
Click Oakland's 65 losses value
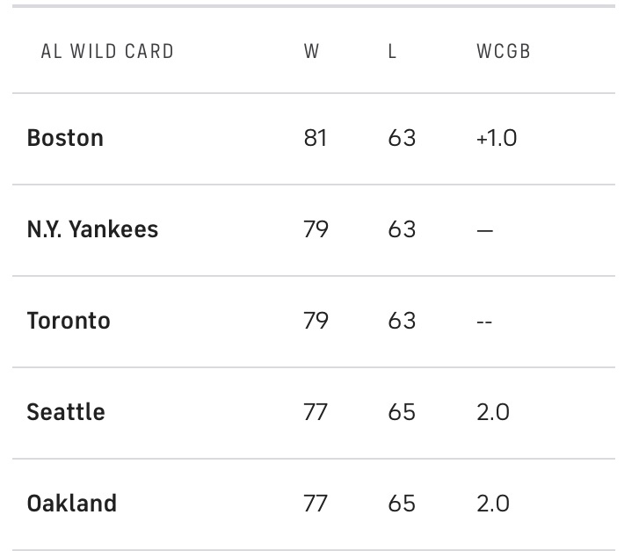pos(402,504)
